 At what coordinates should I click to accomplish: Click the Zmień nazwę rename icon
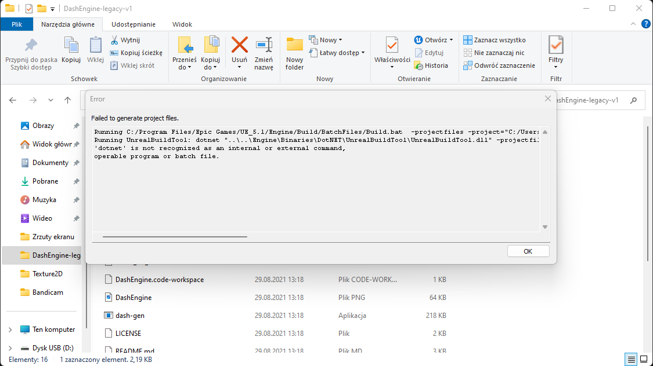[x=264, y=45]
